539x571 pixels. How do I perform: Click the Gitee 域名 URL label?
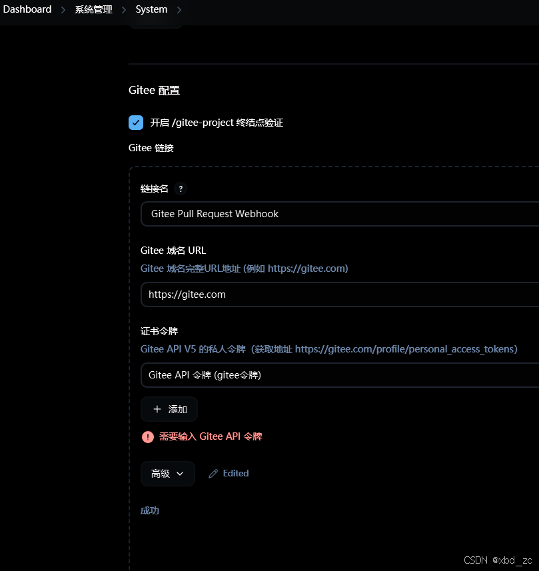(173, 251)
